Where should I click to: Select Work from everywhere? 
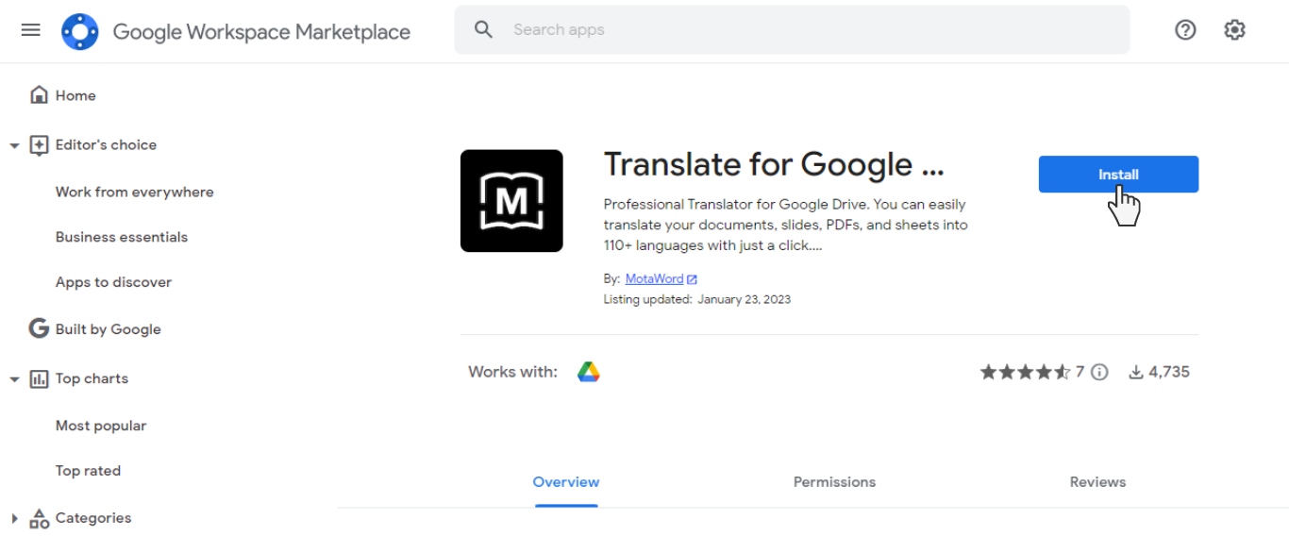[x=134, y=192]
